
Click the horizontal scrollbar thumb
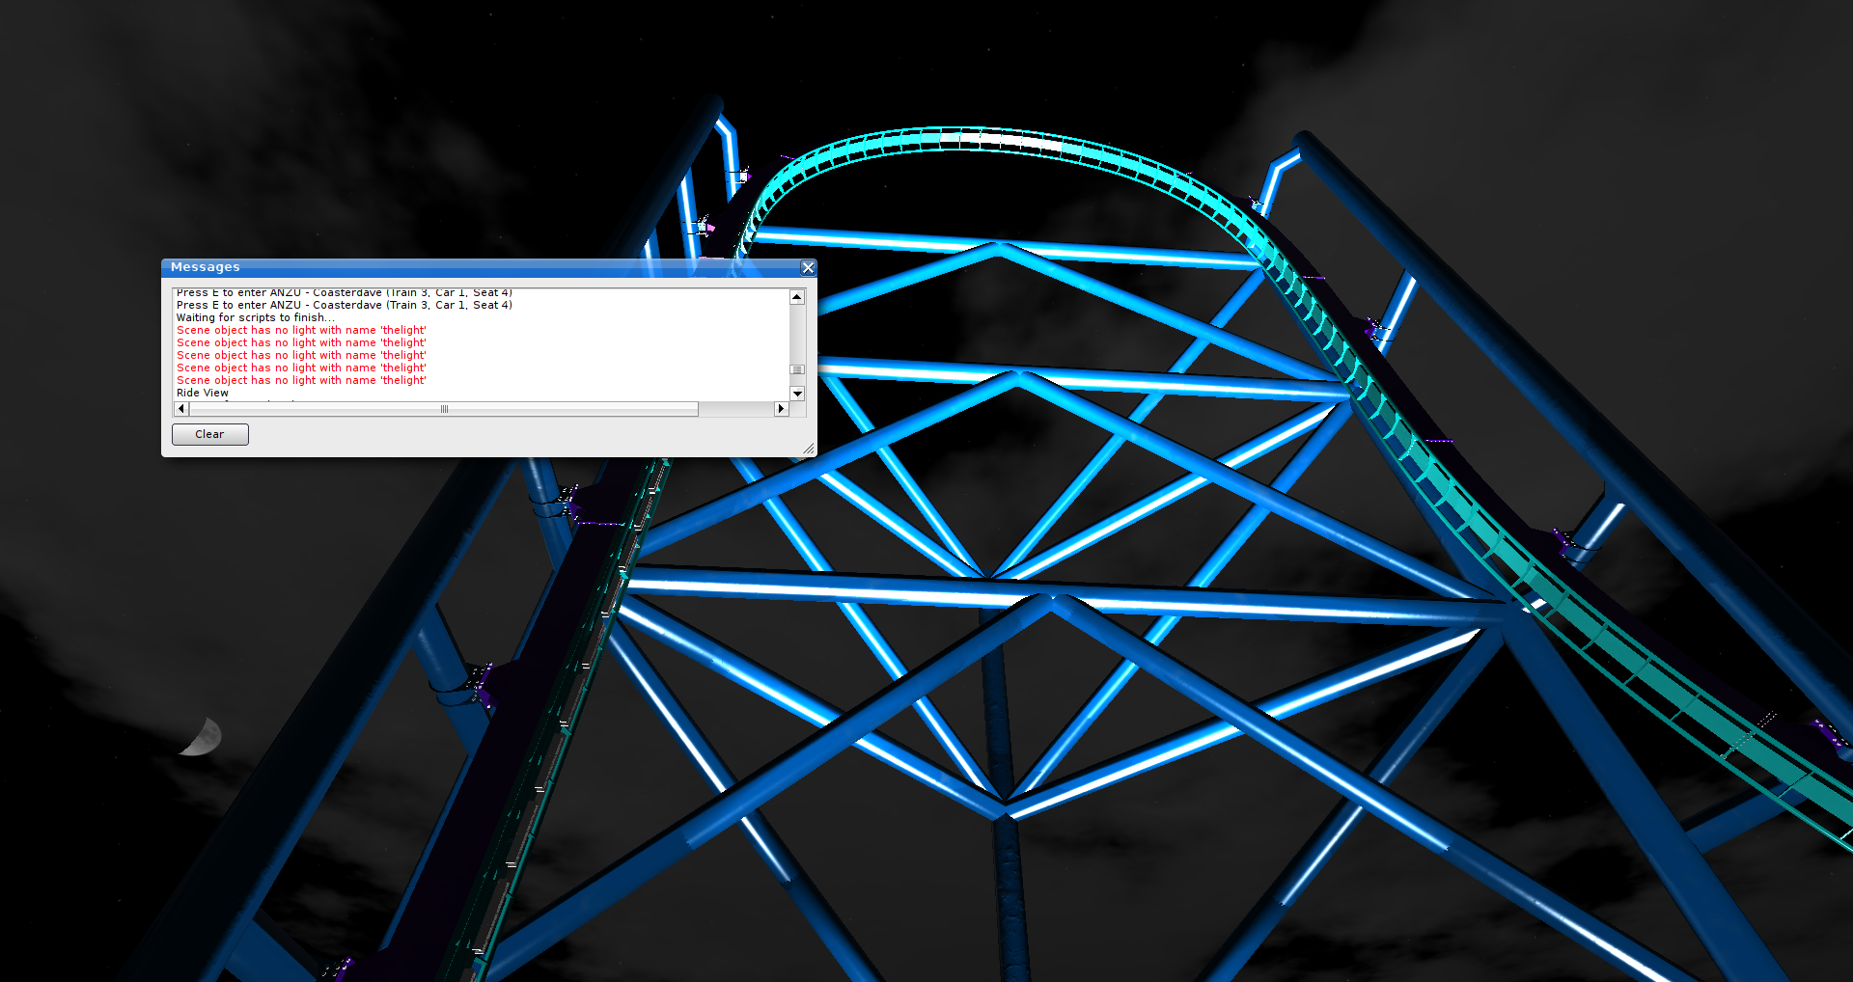(444, 409)
